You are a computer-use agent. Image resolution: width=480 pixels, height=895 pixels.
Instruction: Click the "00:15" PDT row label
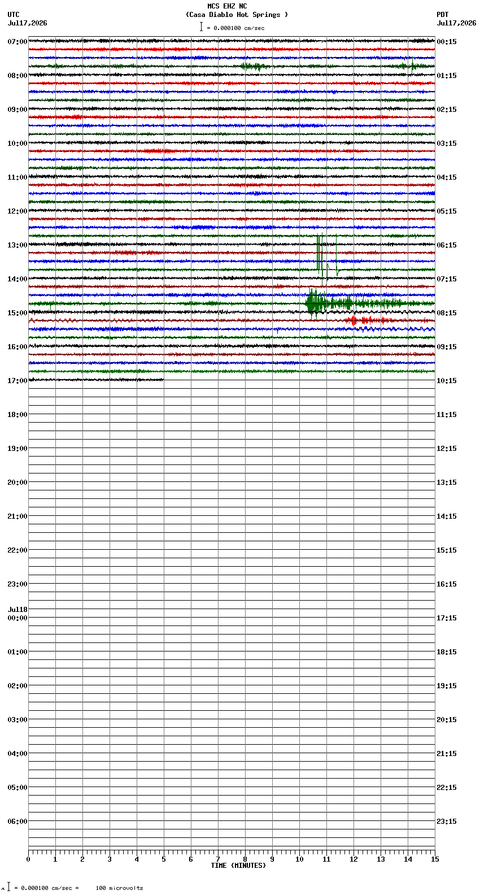(x=447, y=42)
